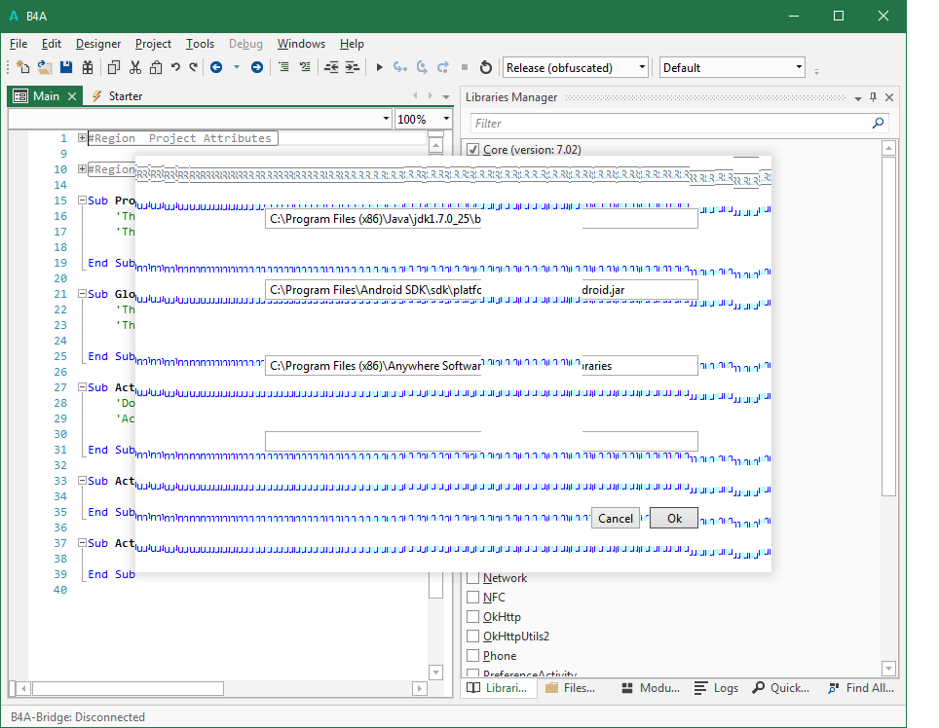Switch to the Modules bottom tab
Image resolution: width=939 pixels, height=728 pixels.
coord(651,688)
